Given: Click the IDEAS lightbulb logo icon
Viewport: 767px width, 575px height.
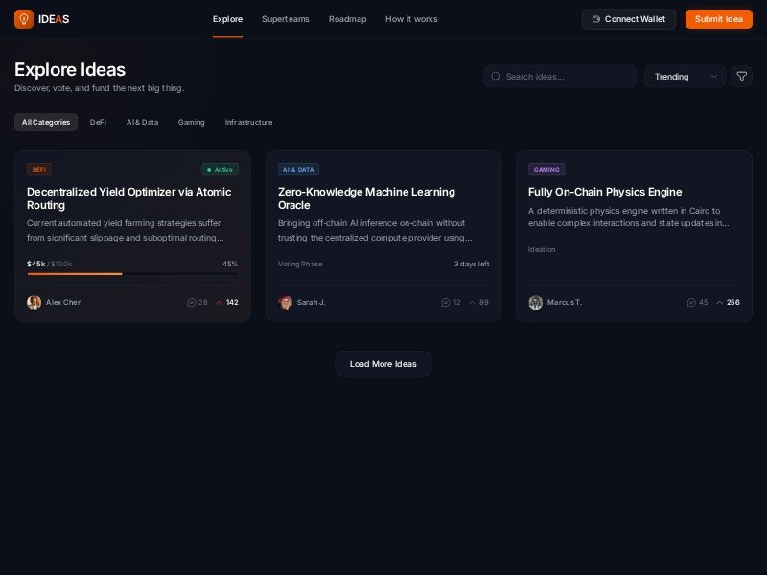Looking at the screenshot, I should [x=24, y=19].
